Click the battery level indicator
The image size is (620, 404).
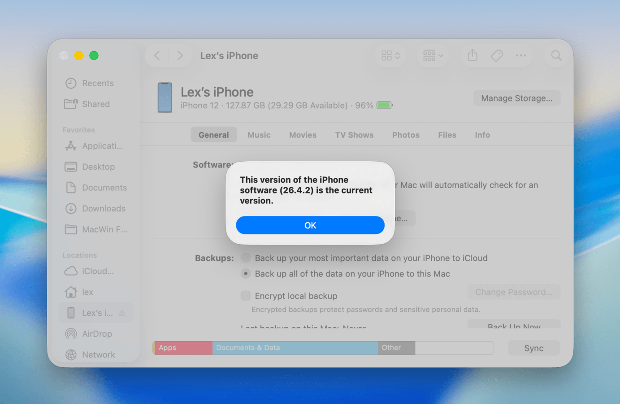pyautogui.click(x=385, y=105)
